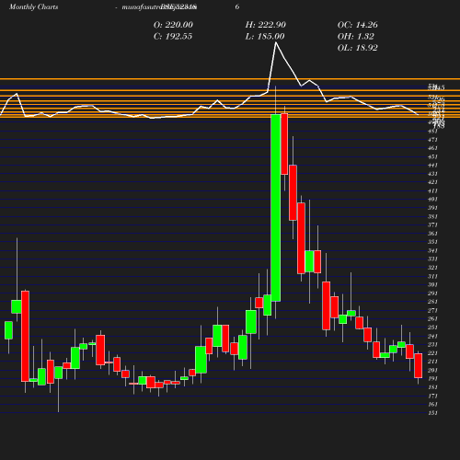
Task: Click the 371 price axis label
Action: pyautogui.click(x=432, y=225)
